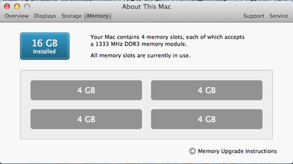Open the Memory Upgrade Instructions link
The height and width of the screenshot is (164, 293).
237,151
